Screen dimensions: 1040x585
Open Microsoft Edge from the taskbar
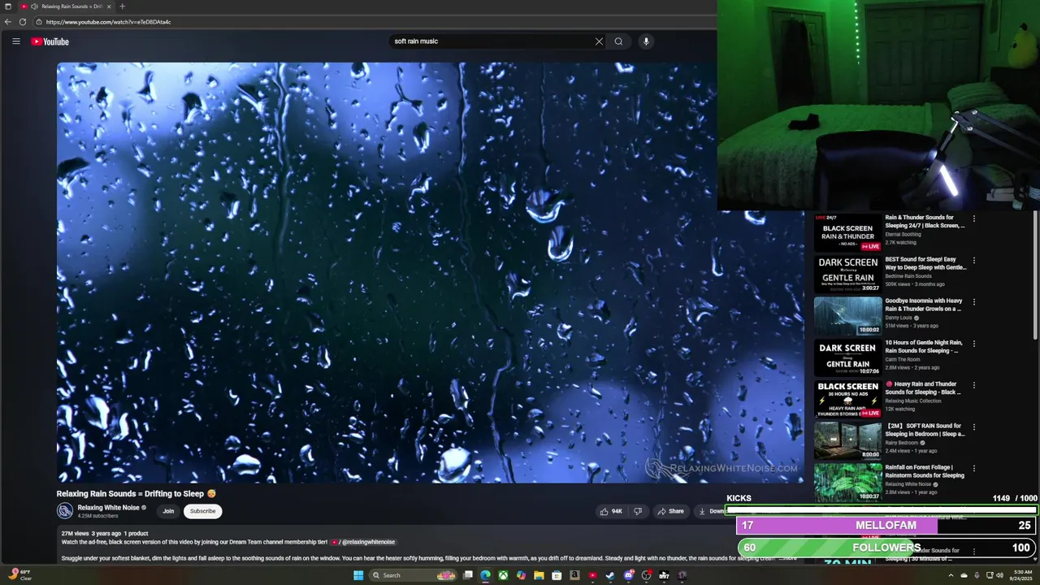(x=485, y=575)
